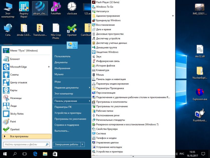Click the Найти программы и файлы search field

(26, 144)
